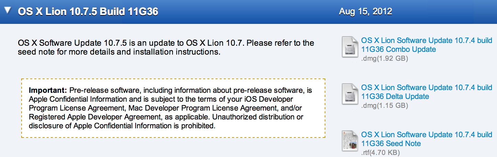
Task: Click the Aug 15, 2012 release date
Action: 366,12
